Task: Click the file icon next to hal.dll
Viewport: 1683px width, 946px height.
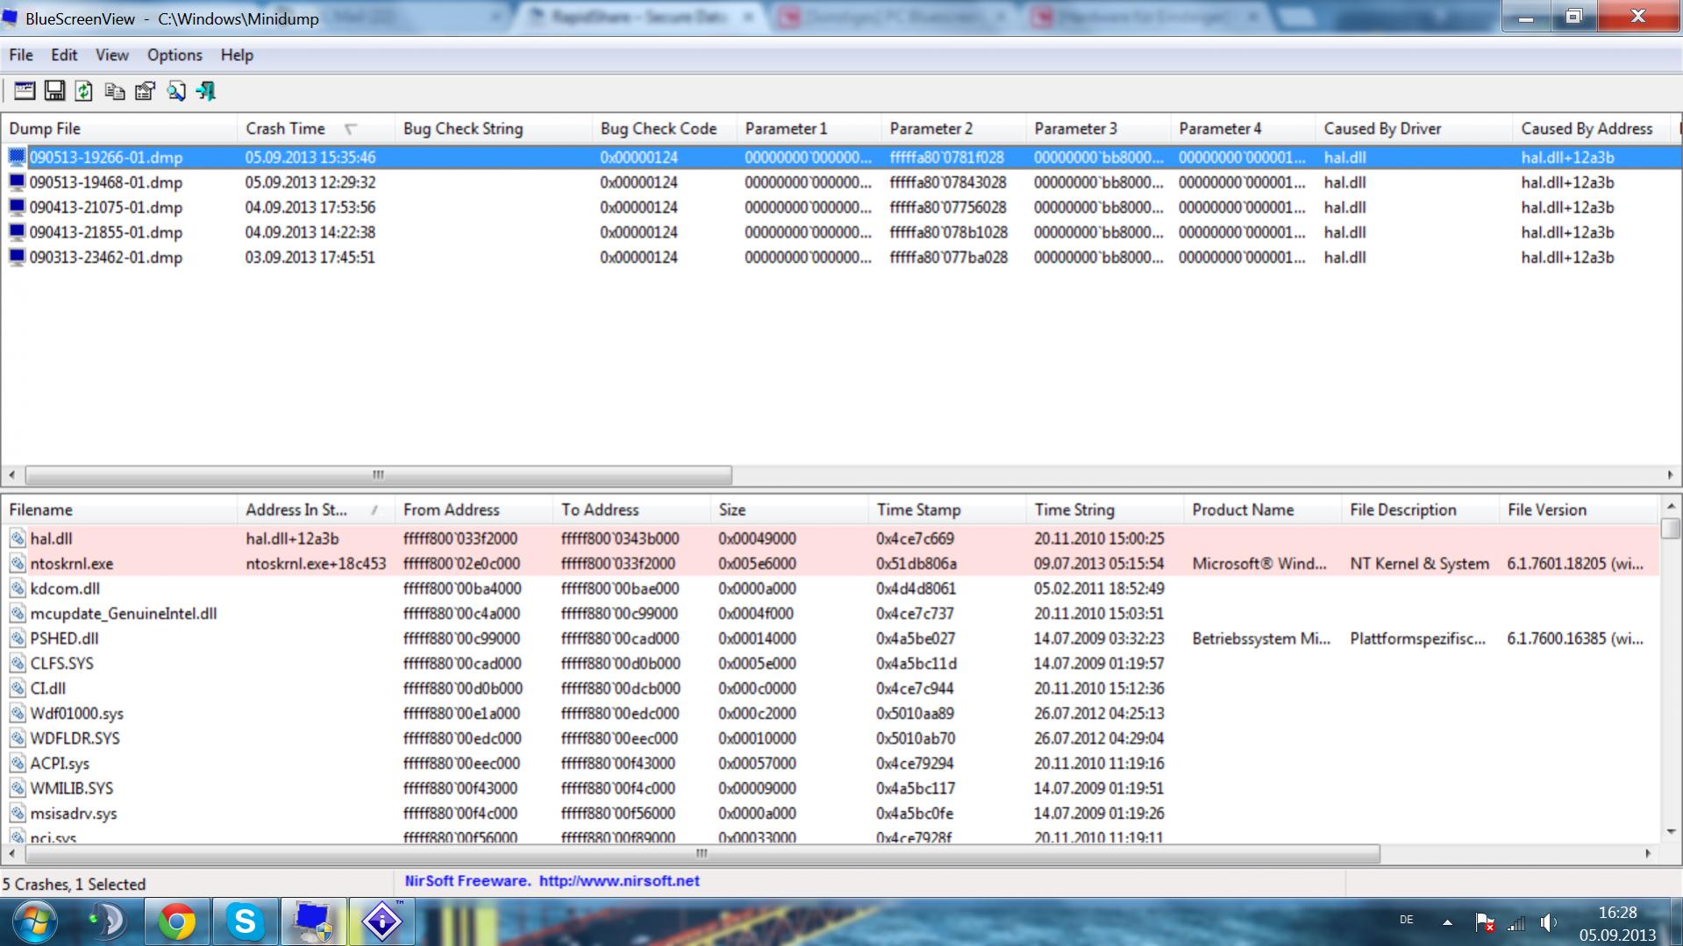Action: [x=18, y=538]
